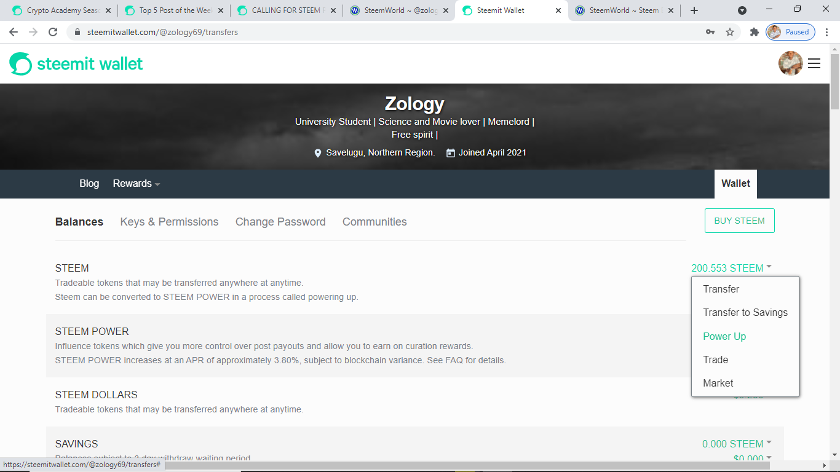Expand the $0.000 savings dropdown
Viewport: 840px width, 472px height.
(752, 458)
